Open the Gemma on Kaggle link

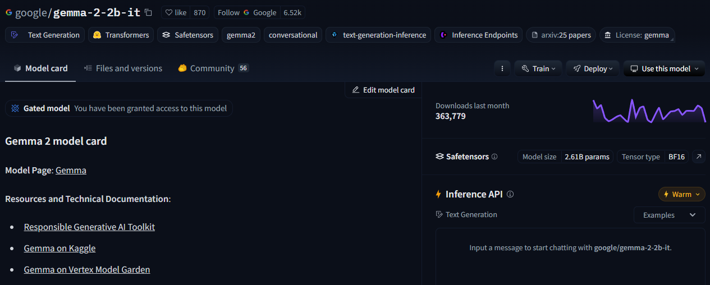[x=59, y=249]
